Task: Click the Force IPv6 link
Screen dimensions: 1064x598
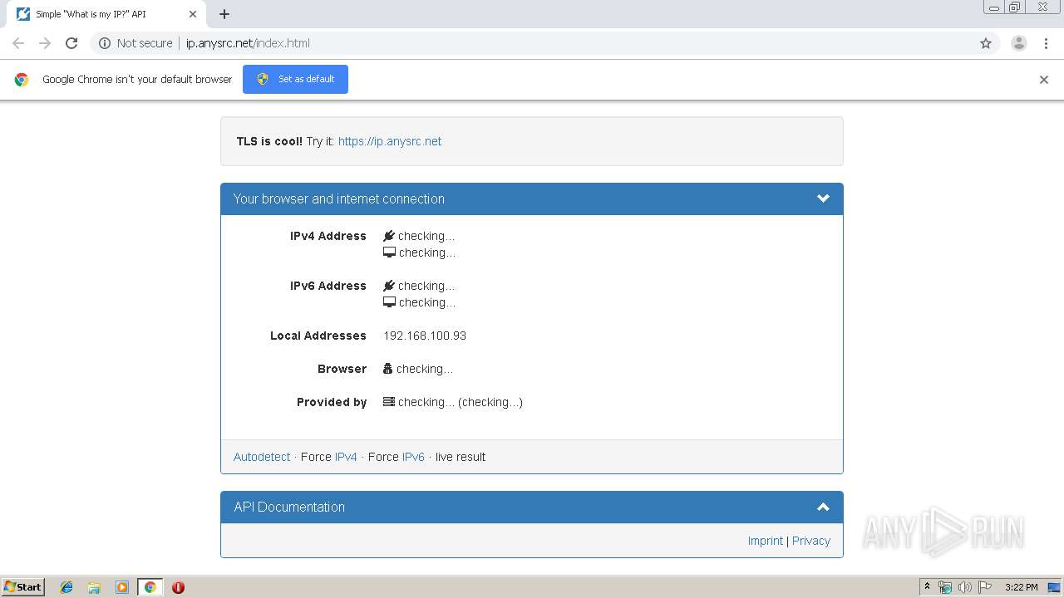Action: [413, 457]
